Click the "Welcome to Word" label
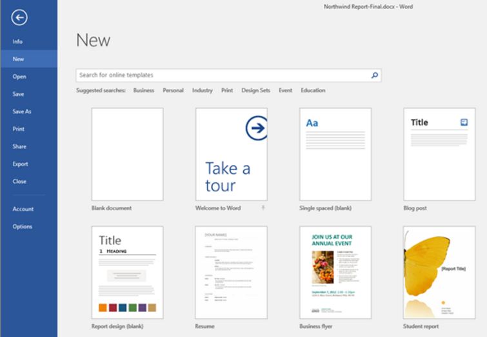 (218, 208)
